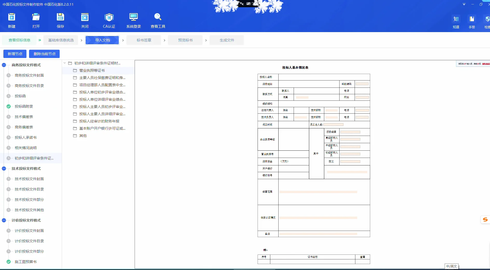This screenshot has height=270, width=490.
Task: Select folder 投标人主要人员初步评审业...
Action: coord(102,107)
